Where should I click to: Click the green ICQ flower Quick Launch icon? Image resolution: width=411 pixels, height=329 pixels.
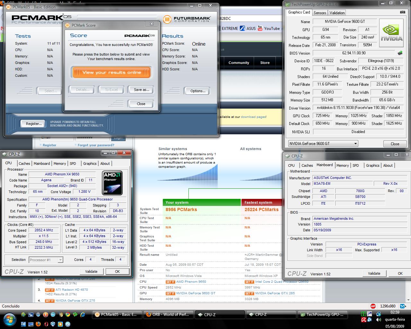tap(75, 314)
